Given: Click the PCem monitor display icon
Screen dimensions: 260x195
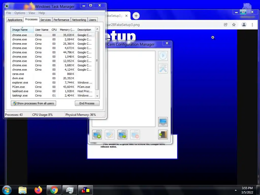Looking at the screenshot, I should coord(163,122).
